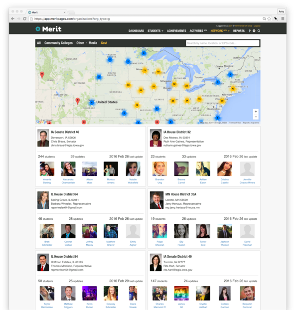
Task: Select the Merit browser tab
Action: click(x=47, y=12)
